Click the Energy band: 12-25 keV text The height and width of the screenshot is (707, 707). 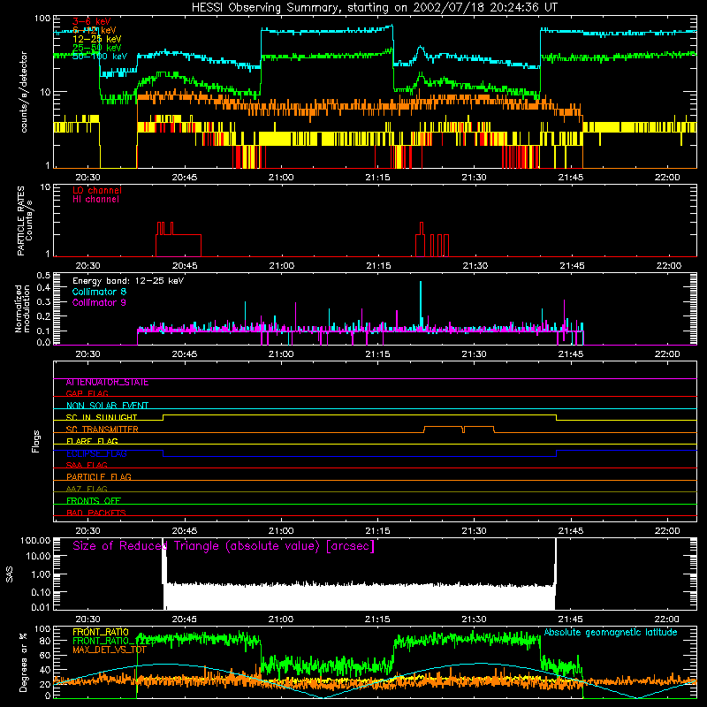[128, 281]
